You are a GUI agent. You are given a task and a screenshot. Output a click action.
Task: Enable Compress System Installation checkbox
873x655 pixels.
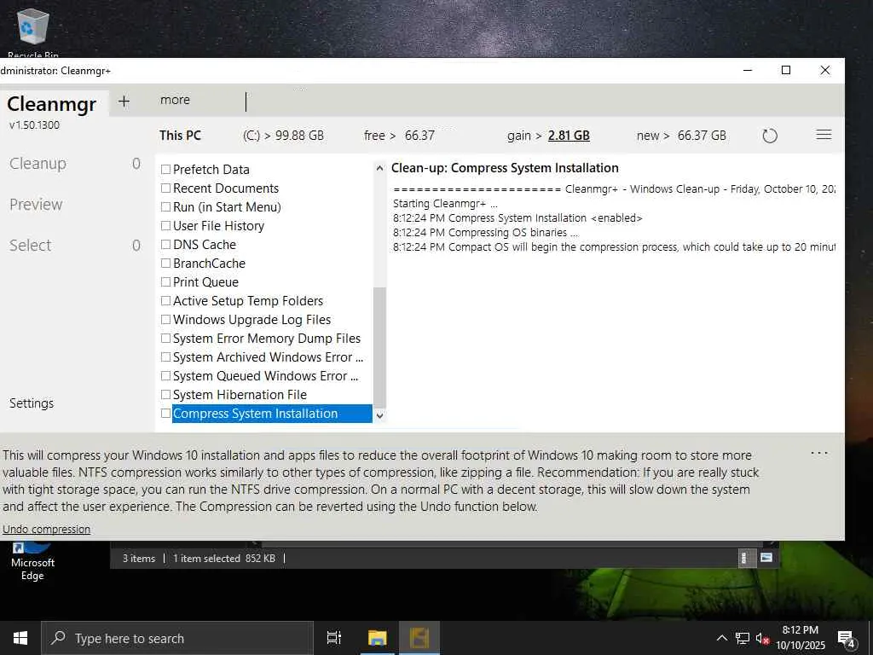(x=165, y=414)
